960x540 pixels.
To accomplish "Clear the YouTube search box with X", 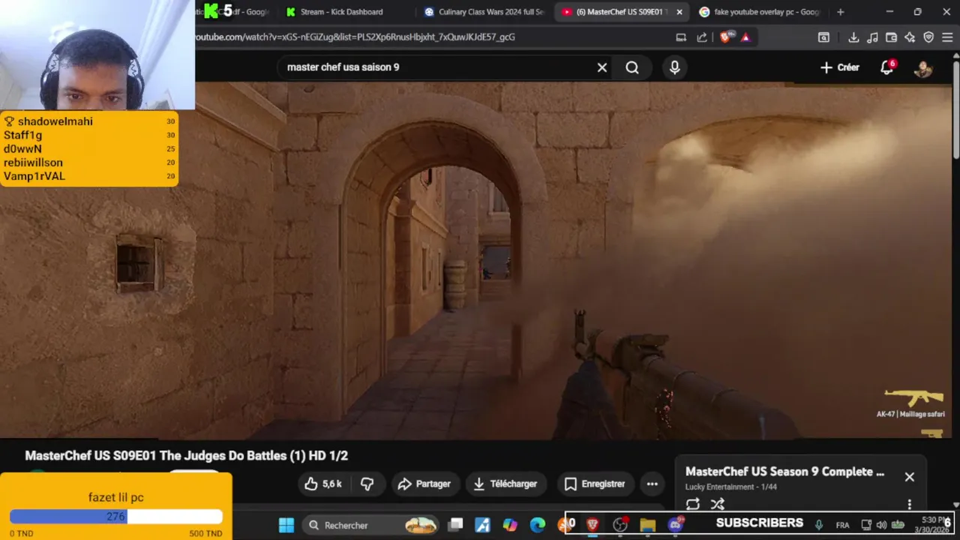I will point(601,67).
